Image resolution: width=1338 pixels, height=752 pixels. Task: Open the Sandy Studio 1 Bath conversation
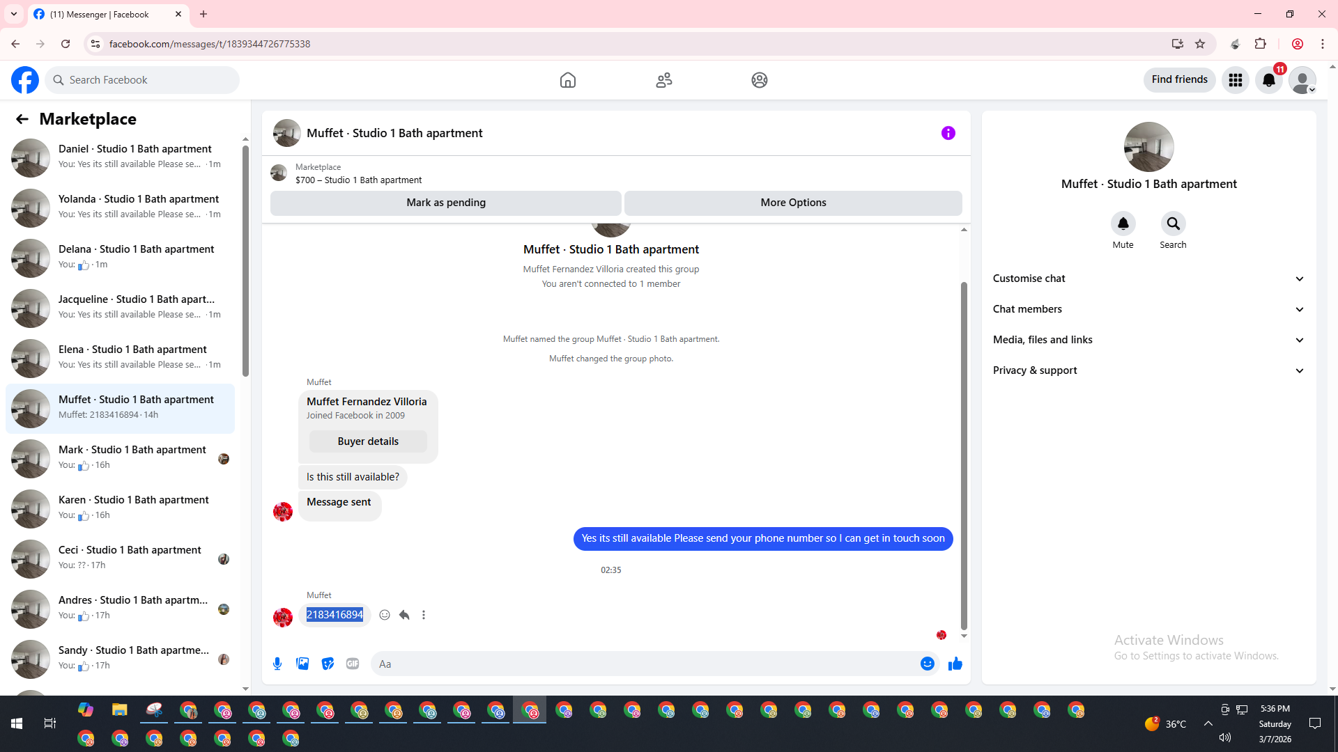pos(120,659)
